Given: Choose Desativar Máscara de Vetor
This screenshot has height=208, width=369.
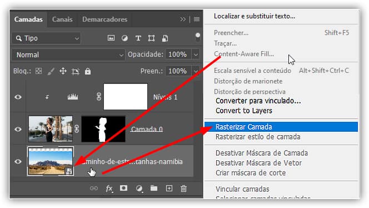Looking at the screenshot, I should [258, 163].
